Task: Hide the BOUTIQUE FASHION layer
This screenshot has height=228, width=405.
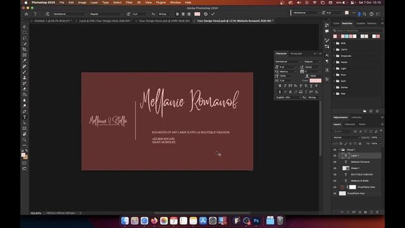Action: tap(335, 175)
